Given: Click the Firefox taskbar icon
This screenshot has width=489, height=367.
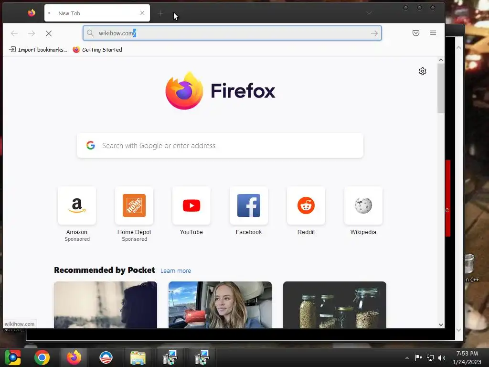Looking at the screenshot, I should coord(74,357).
